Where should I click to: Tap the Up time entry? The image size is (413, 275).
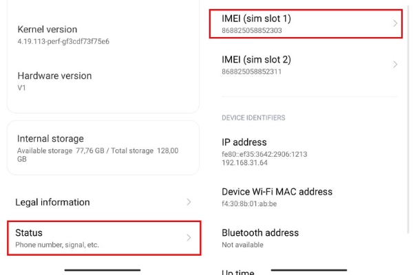(238, 272)
